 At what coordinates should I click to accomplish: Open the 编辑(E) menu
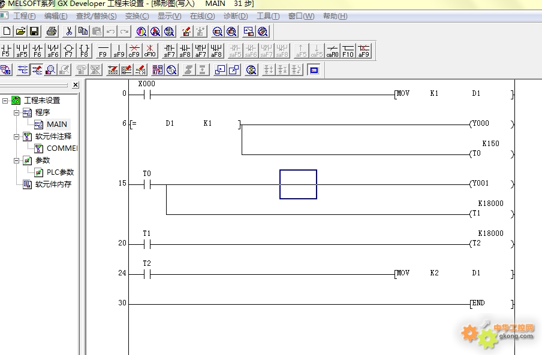tap(56, 16)
